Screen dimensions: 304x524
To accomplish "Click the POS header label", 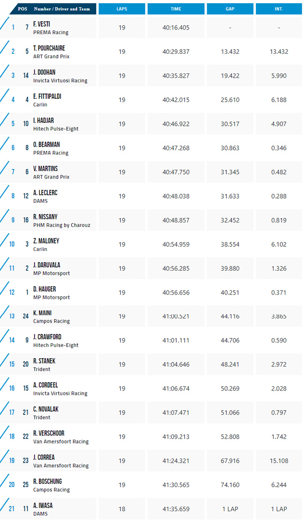I will coord(22,9).
